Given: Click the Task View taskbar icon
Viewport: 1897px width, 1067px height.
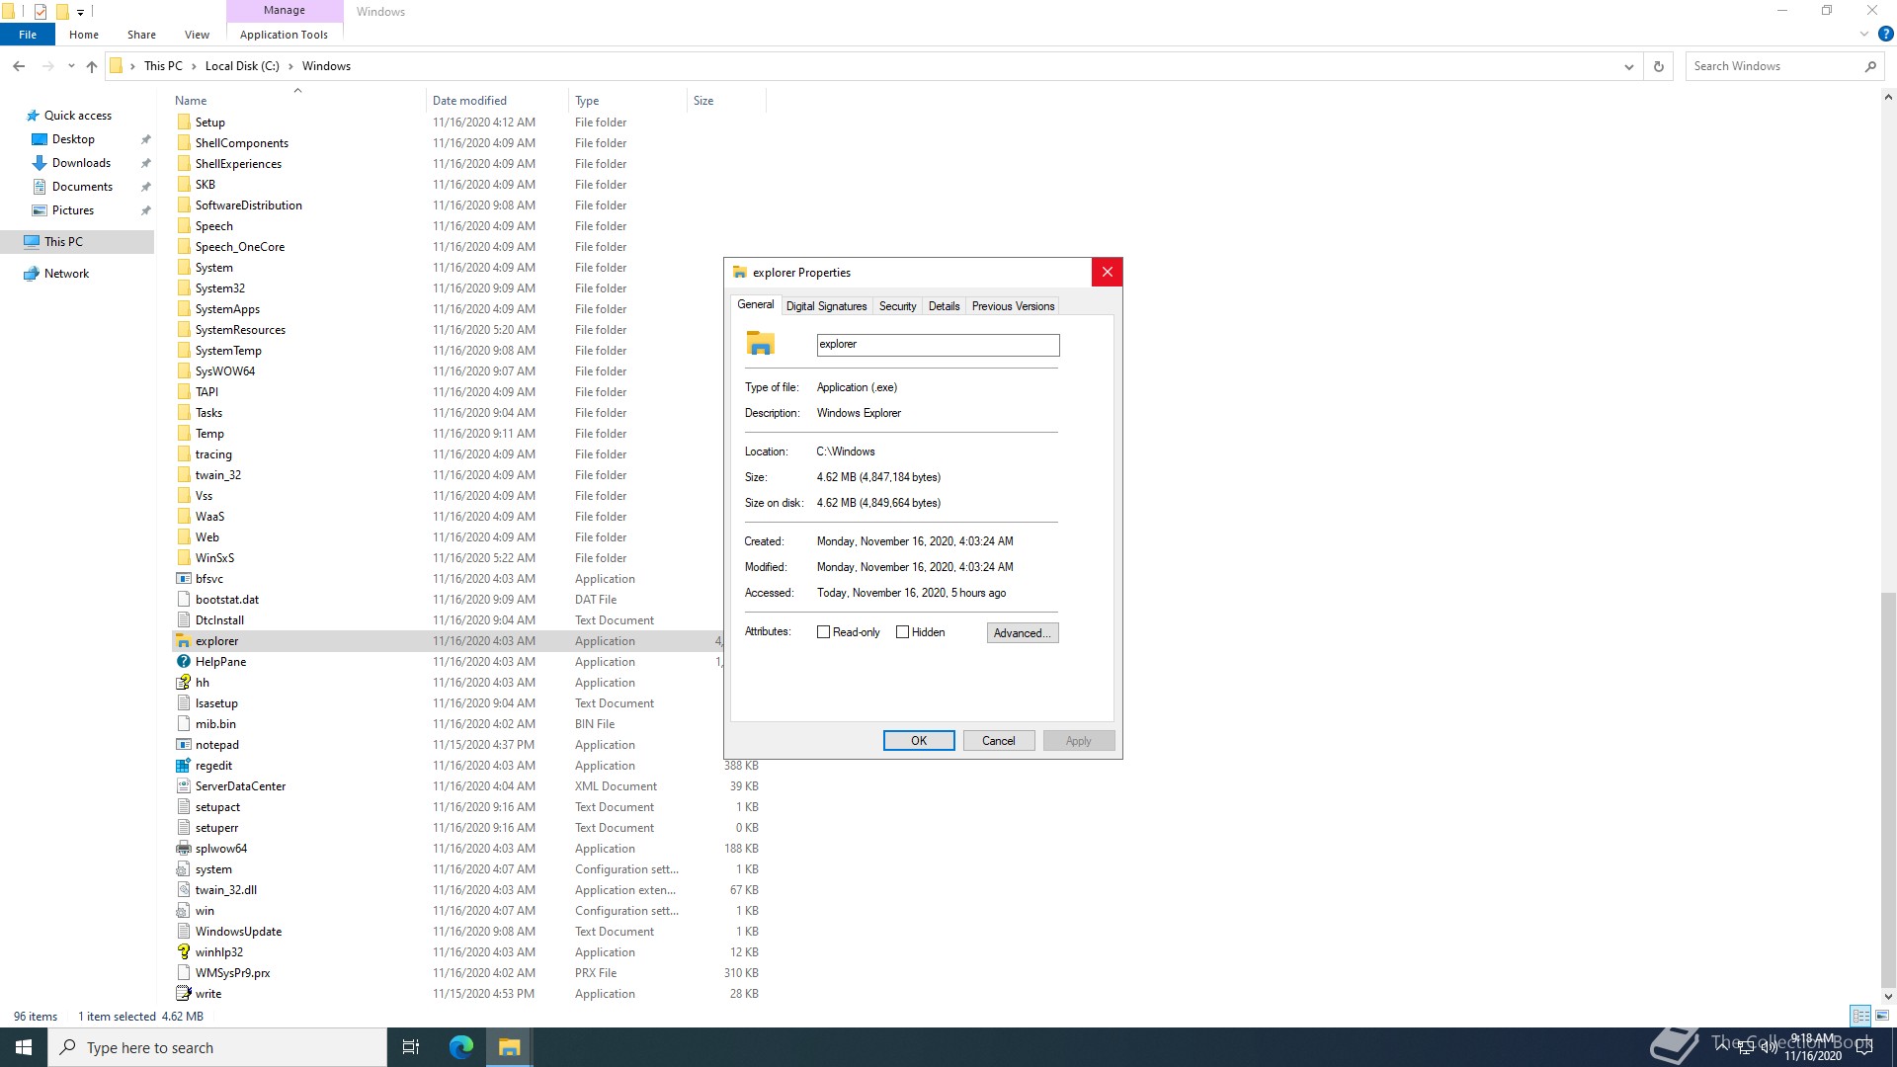Looking at the screenshot, I should point(411,1047).
